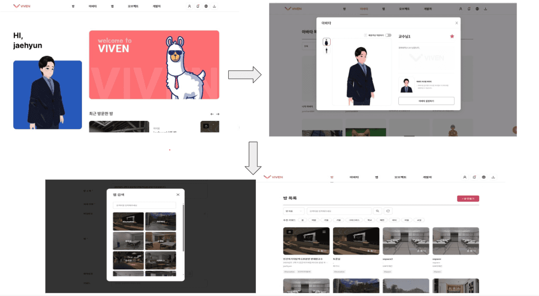Show next recently visited room with right arrow

click(218, 114)
